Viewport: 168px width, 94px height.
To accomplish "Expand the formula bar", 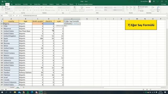I will click(x=167, y=16).
